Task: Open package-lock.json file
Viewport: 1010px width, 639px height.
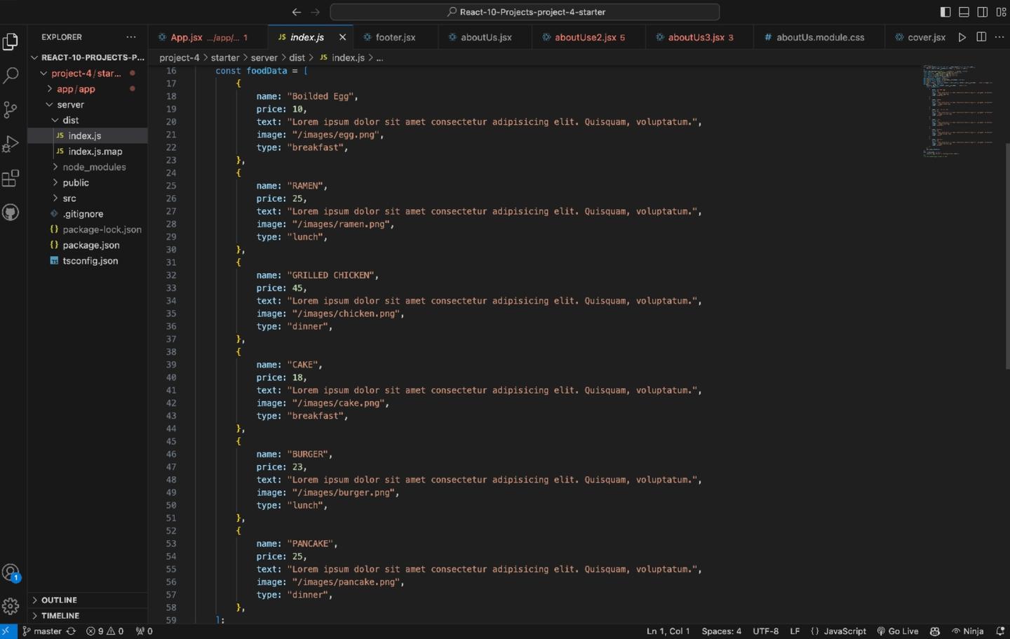Action: [x=88, y=229]
